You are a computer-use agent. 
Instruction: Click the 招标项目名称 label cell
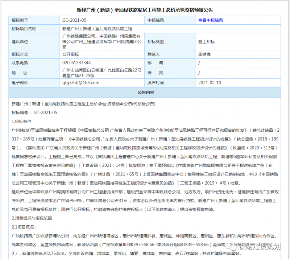click(x=34, y=29)
